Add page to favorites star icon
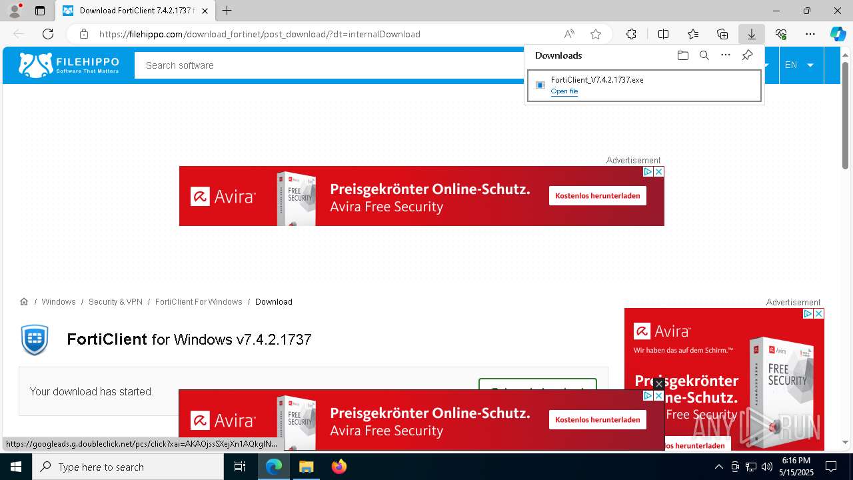853x480 pixels. [596, 34]
